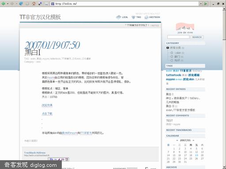Screen dimensions: 226x169
Task: Open the TAGS menu link in header
Action: point(139,17)
